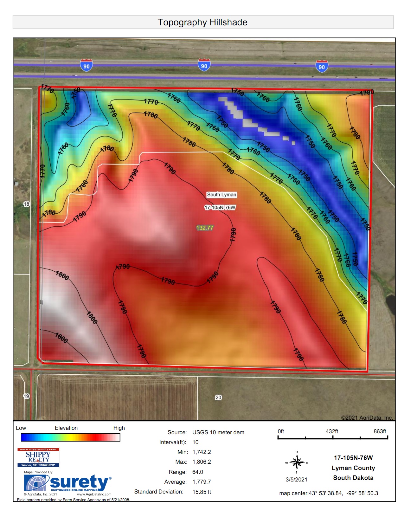Open the www.AgriDataInc.com link
The width and height of the screenshot is (404, 523).
coord(94,494)
